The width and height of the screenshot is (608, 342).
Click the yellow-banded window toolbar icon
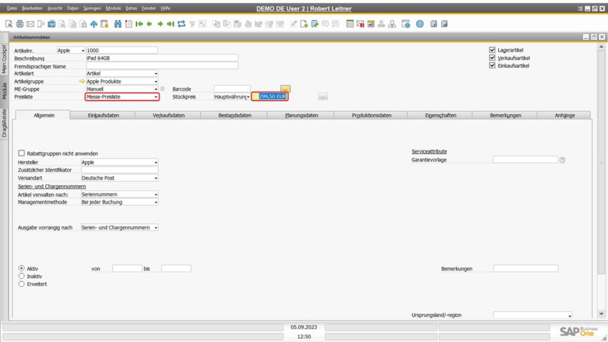tap(371, 24)
